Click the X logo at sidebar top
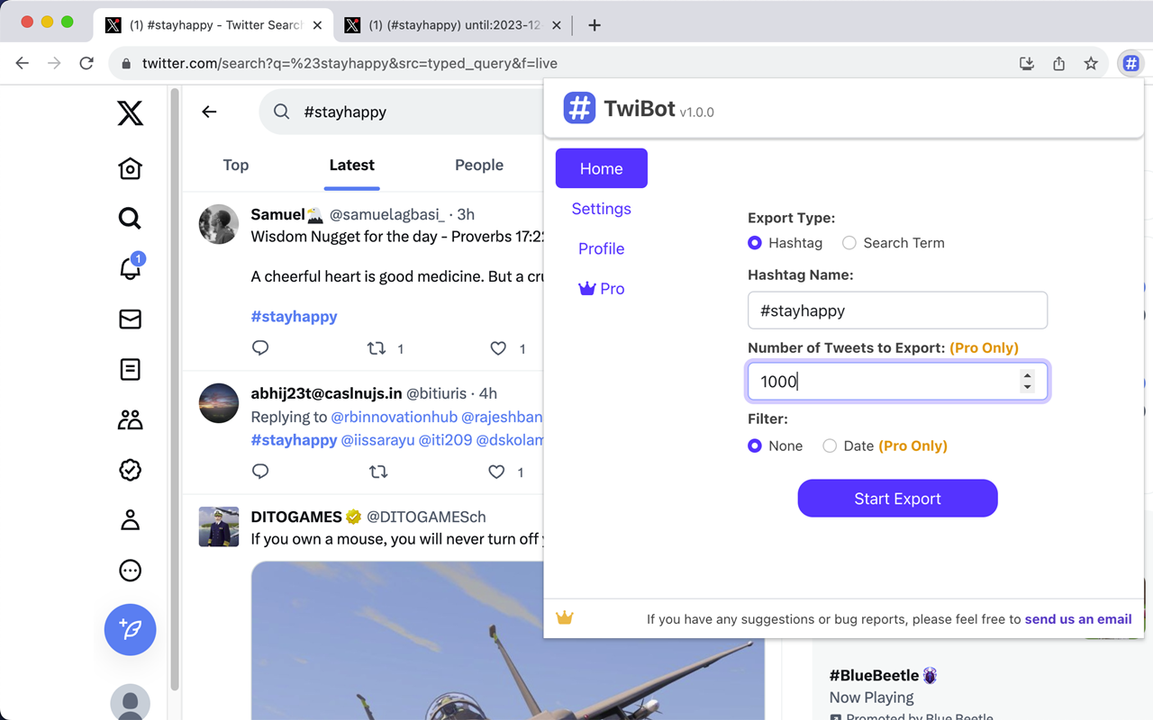1153x720 pixels. point(130,113)
